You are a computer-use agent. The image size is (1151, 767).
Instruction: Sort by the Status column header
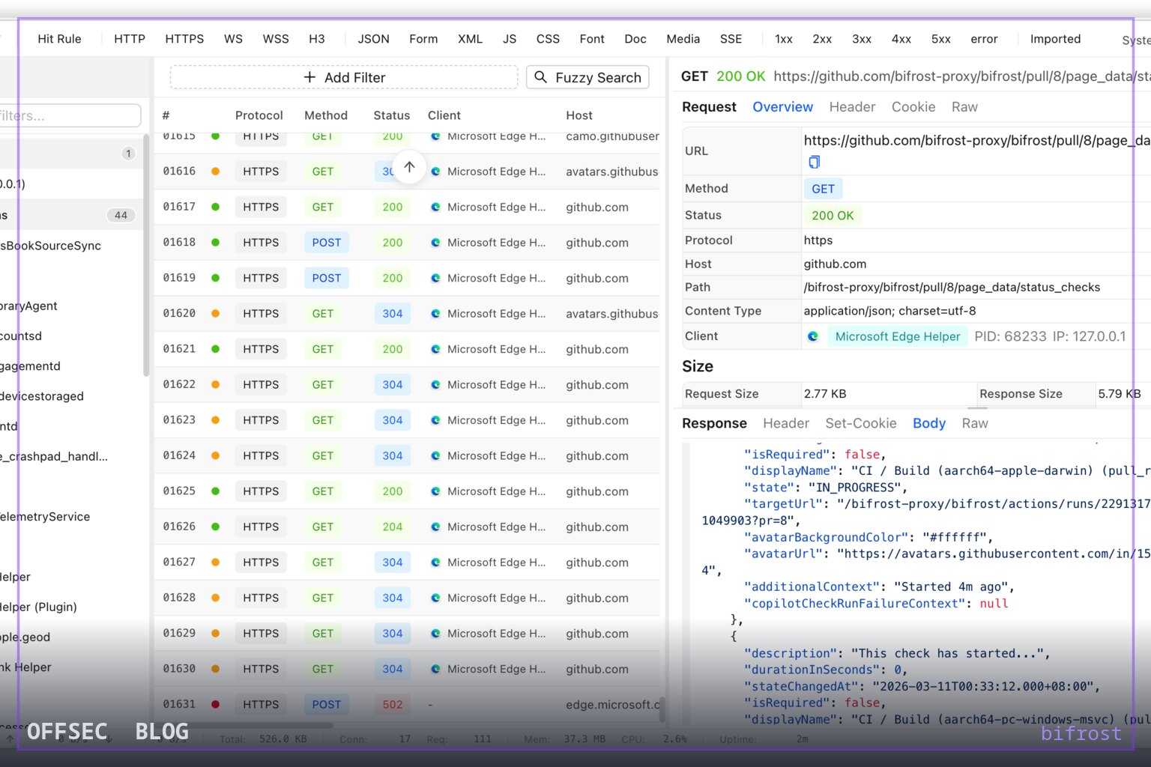[392, 115]
